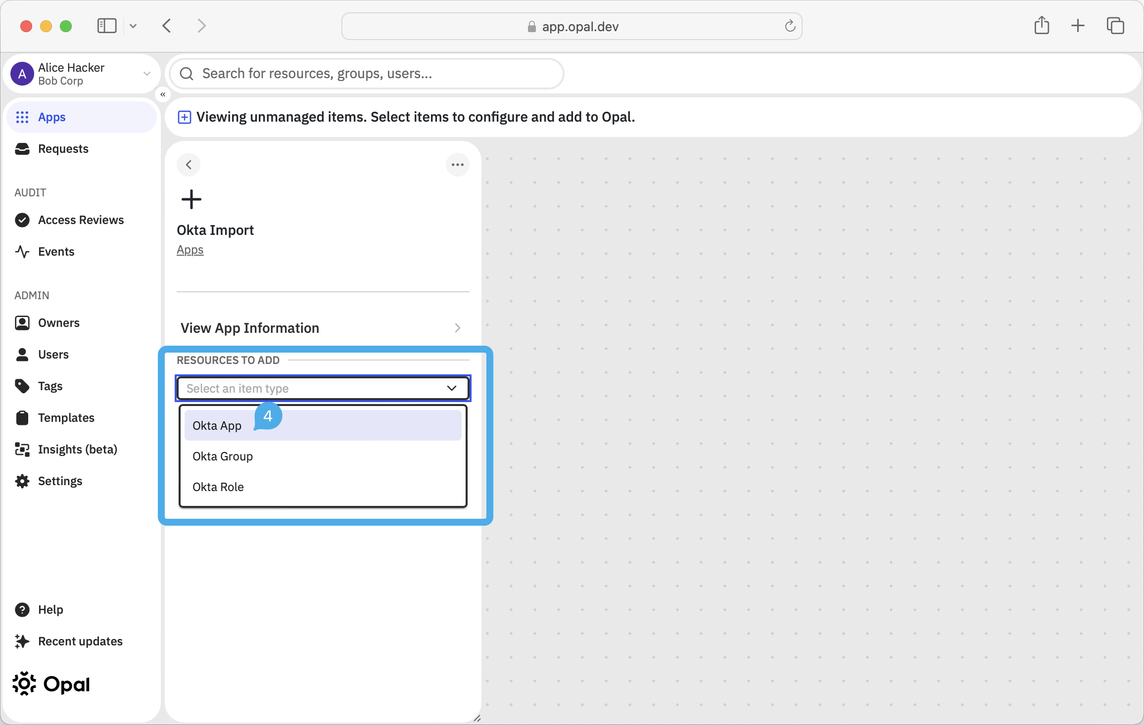Focus the search resources input
Viewport: 1144px width, 725px height.
coord(367,74)
